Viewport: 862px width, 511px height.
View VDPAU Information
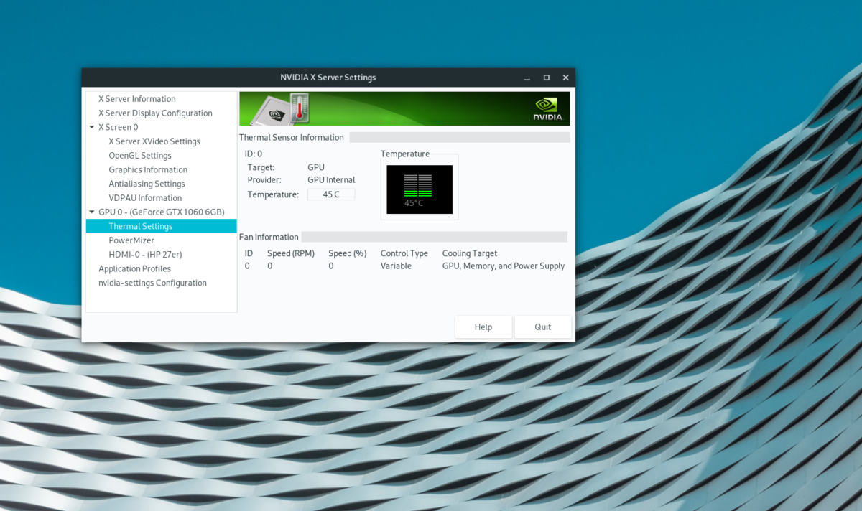pos(145,198)
